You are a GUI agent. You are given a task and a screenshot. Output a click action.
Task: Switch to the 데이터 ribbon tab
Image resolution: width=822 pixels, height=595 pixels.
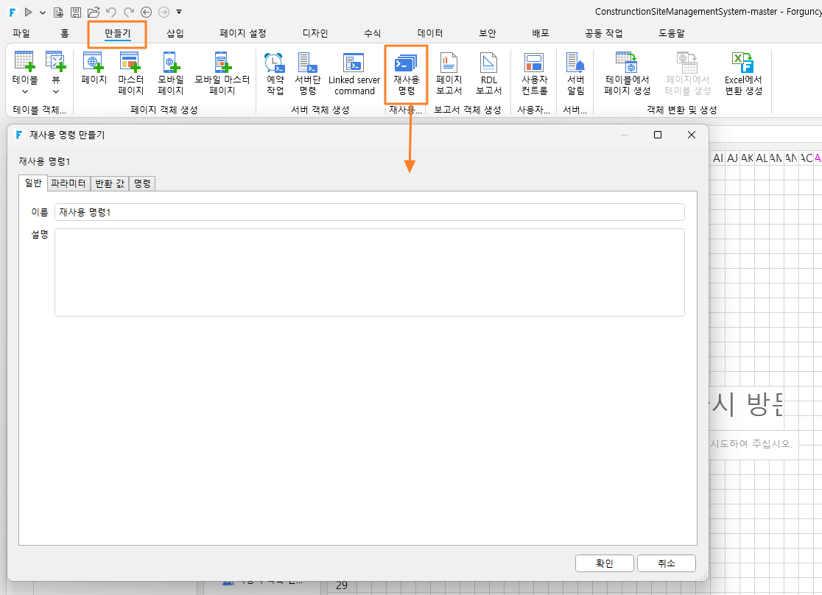pyautogui.click(x=430, y=33)
